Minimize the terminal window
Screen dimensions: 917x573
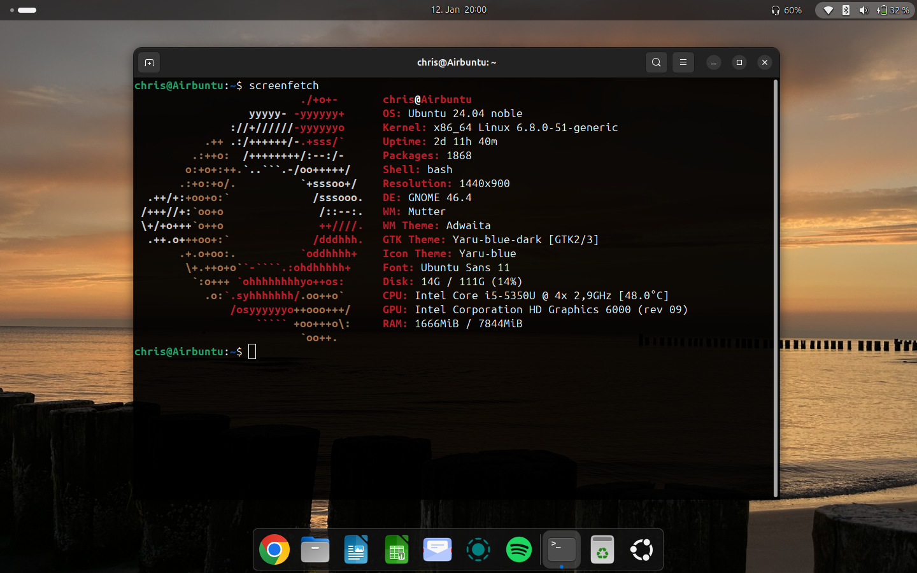(x=714, y=62)
